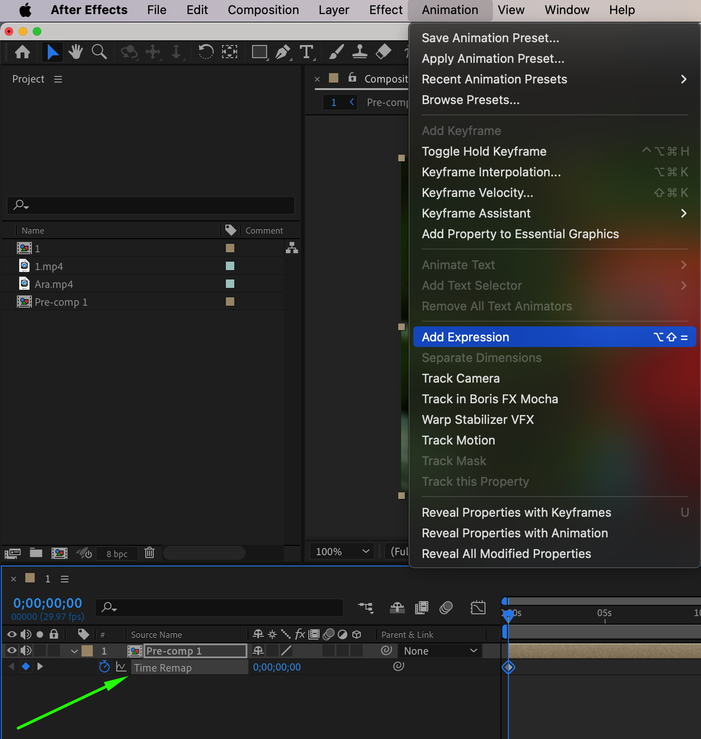Select the Rotation tool
Image resolution: width=701 pixels, height=739 pixels.
(206, 52)
